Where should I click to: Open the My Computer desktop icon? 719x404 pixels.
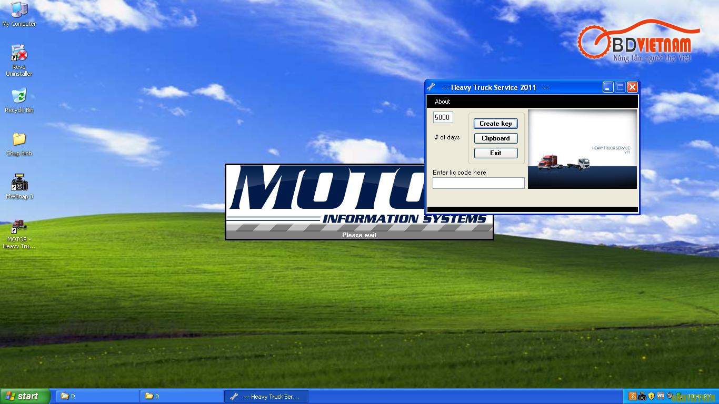pyautogui.click(x=19, y=14)
